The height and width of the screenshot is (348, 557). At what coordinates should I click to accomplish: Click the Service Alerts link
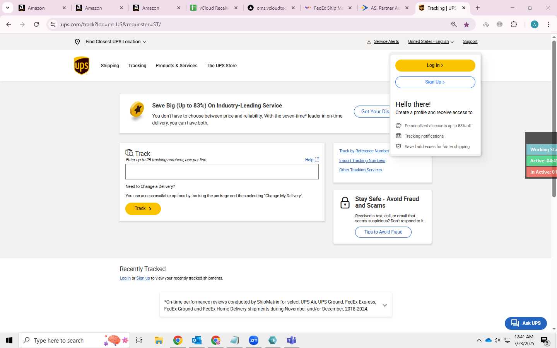(x=386, y=42)
